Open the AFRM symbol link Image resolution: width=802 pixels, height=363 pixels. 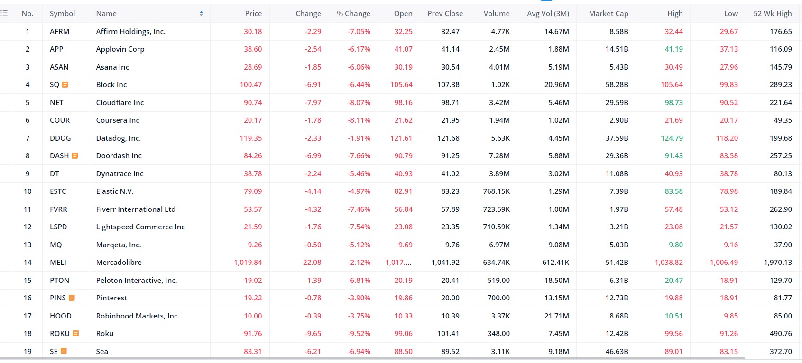[59, 32]
